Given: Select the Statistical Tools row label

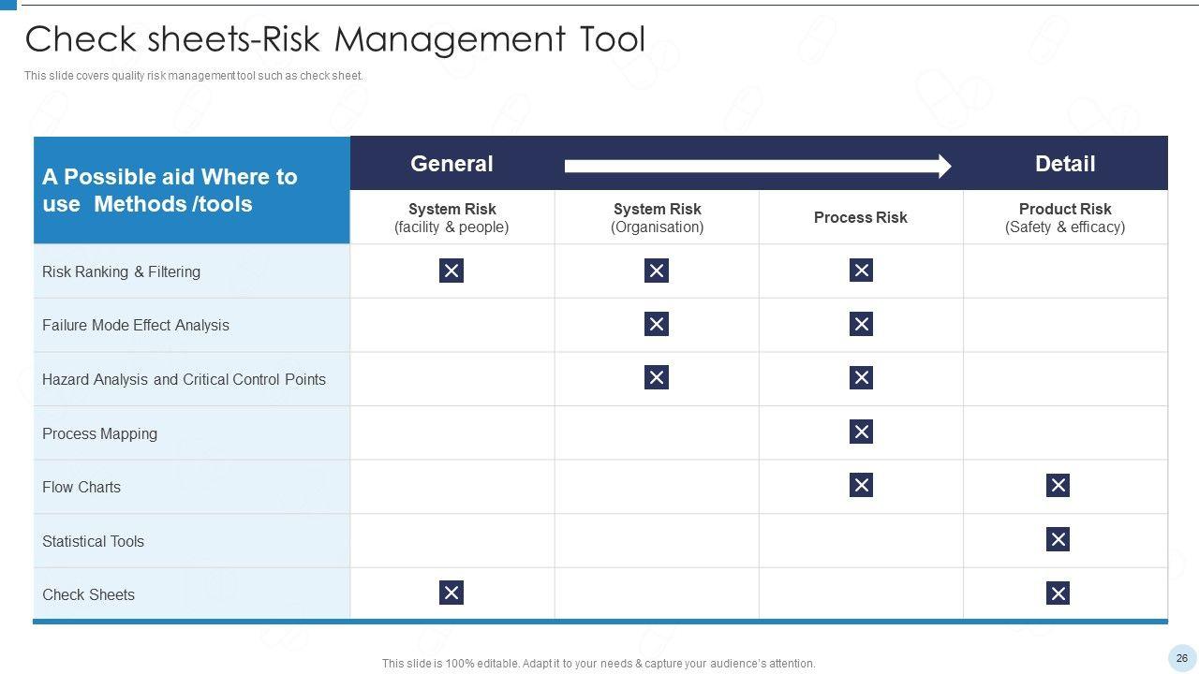Looking at the screenshot, I should coord(94,541).
